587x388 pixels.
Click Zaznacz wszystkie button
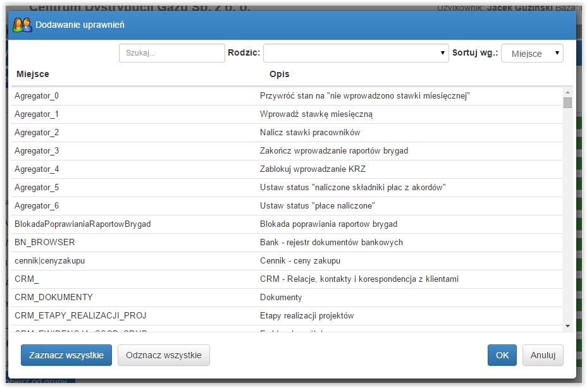66,355
